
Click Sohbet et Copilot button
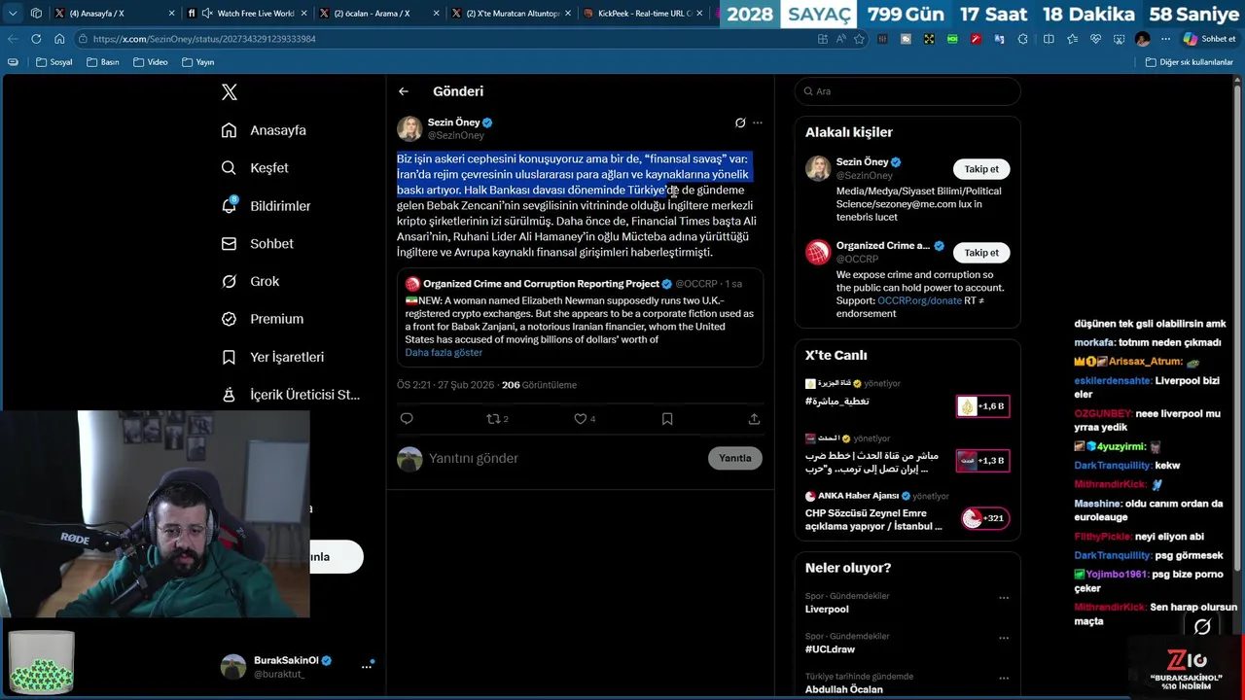click(1210, 39)
